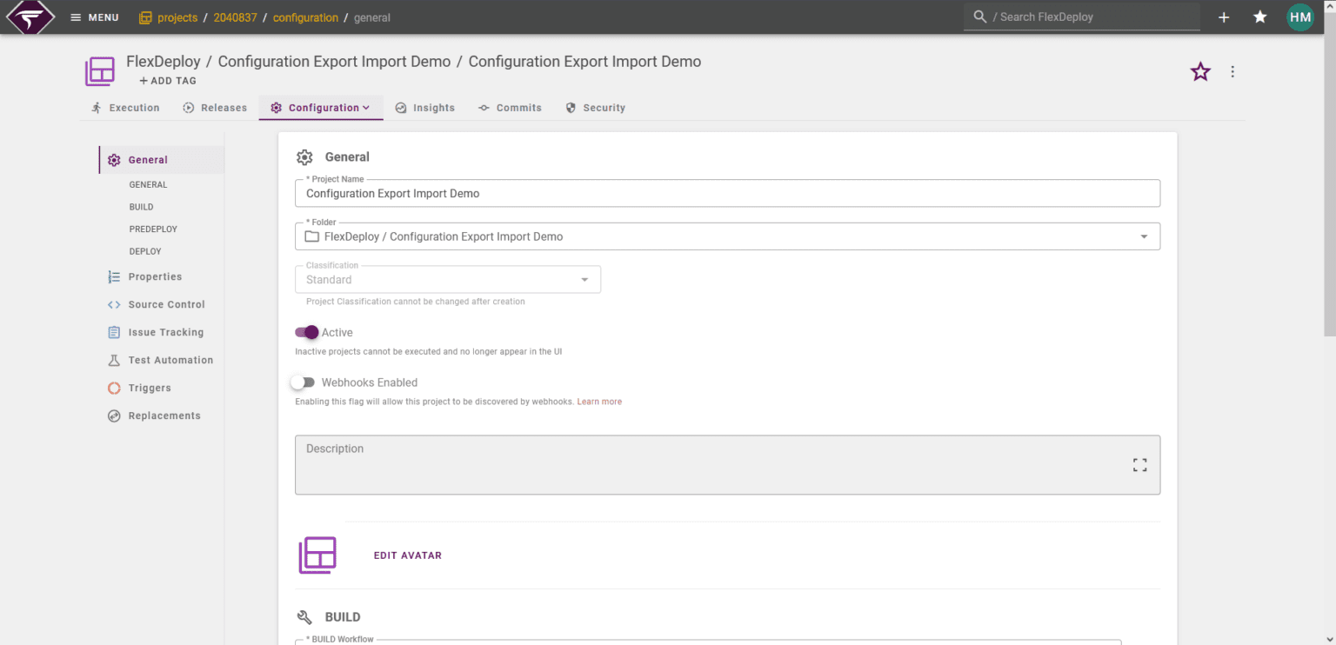Open the HM user avatar menu

click(x=1300, y=17)
